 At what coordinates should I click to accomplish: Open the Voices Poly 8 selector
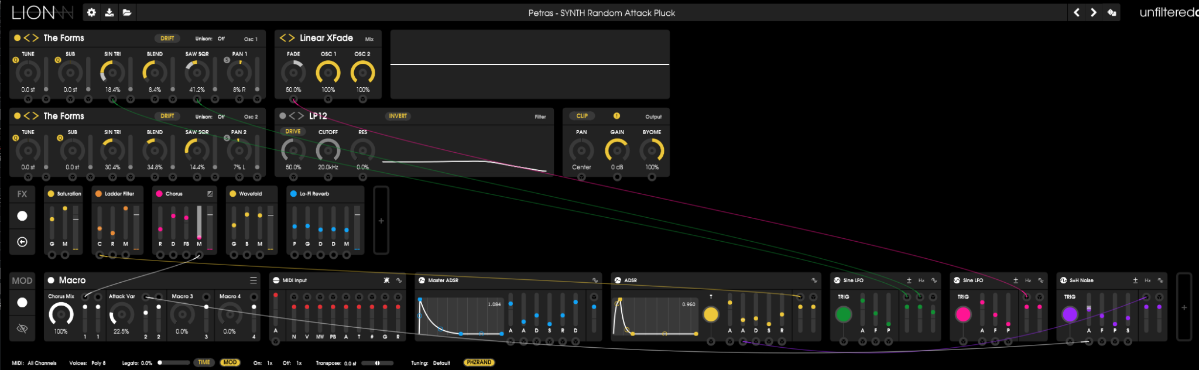click(99, 363)
